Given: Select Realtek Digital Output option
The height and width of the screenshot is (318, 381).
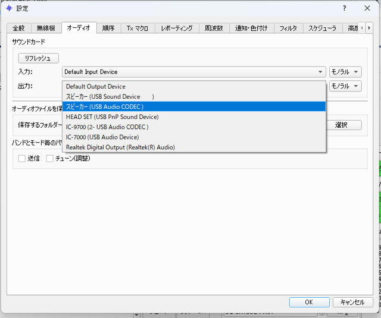Looking at the screenshot, I should [194, 147].
